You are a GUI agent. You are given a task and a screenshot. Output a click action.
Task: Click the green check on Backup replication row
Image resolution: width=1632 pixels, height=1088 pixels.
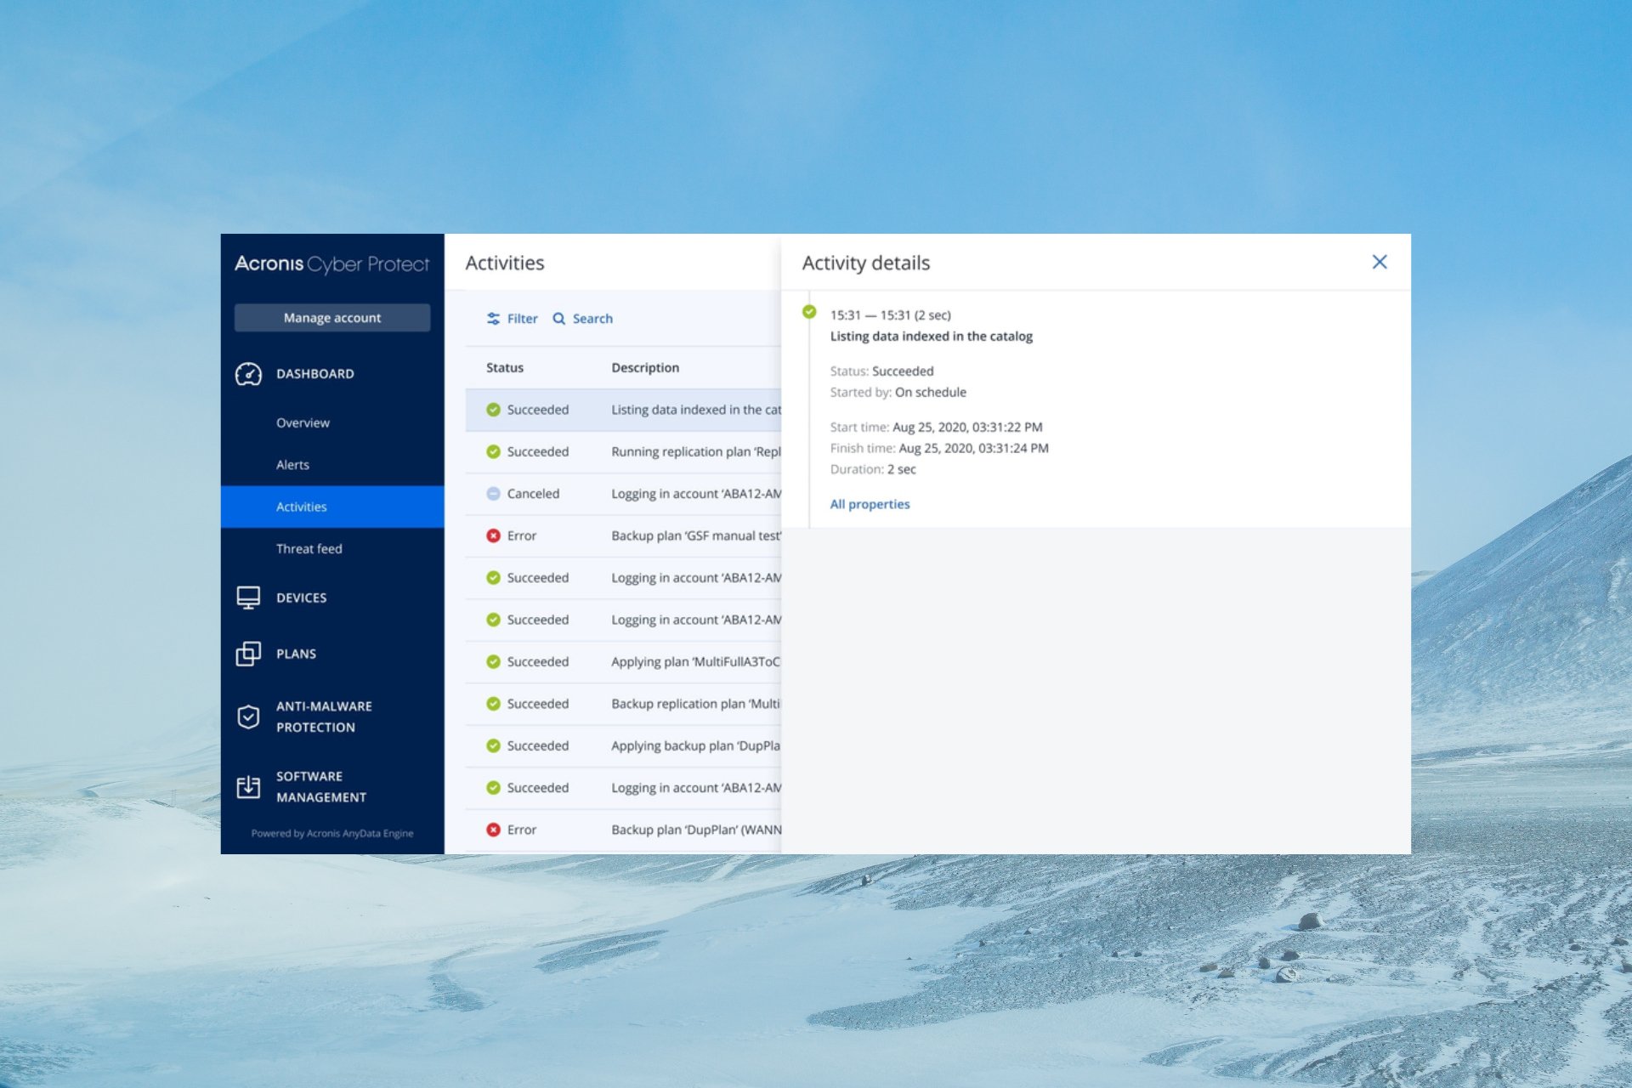click(493, 704)
